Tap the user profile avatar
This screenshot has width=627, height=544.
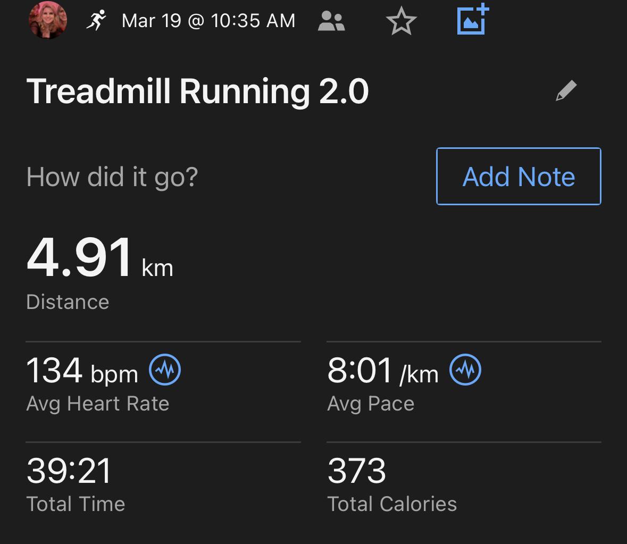tap(48, 20)
